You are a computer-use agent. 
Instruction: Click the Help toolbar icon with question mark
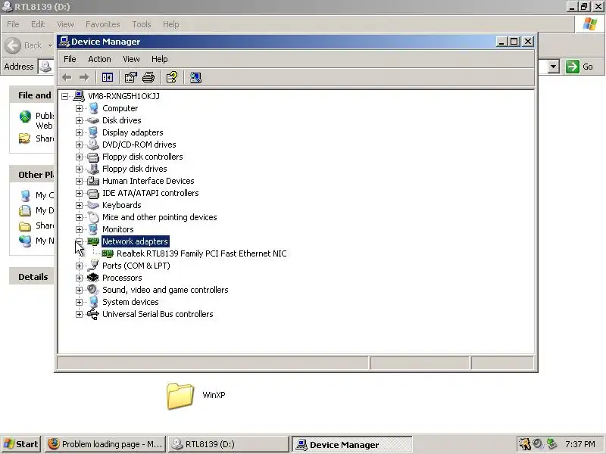click(172, 78)
